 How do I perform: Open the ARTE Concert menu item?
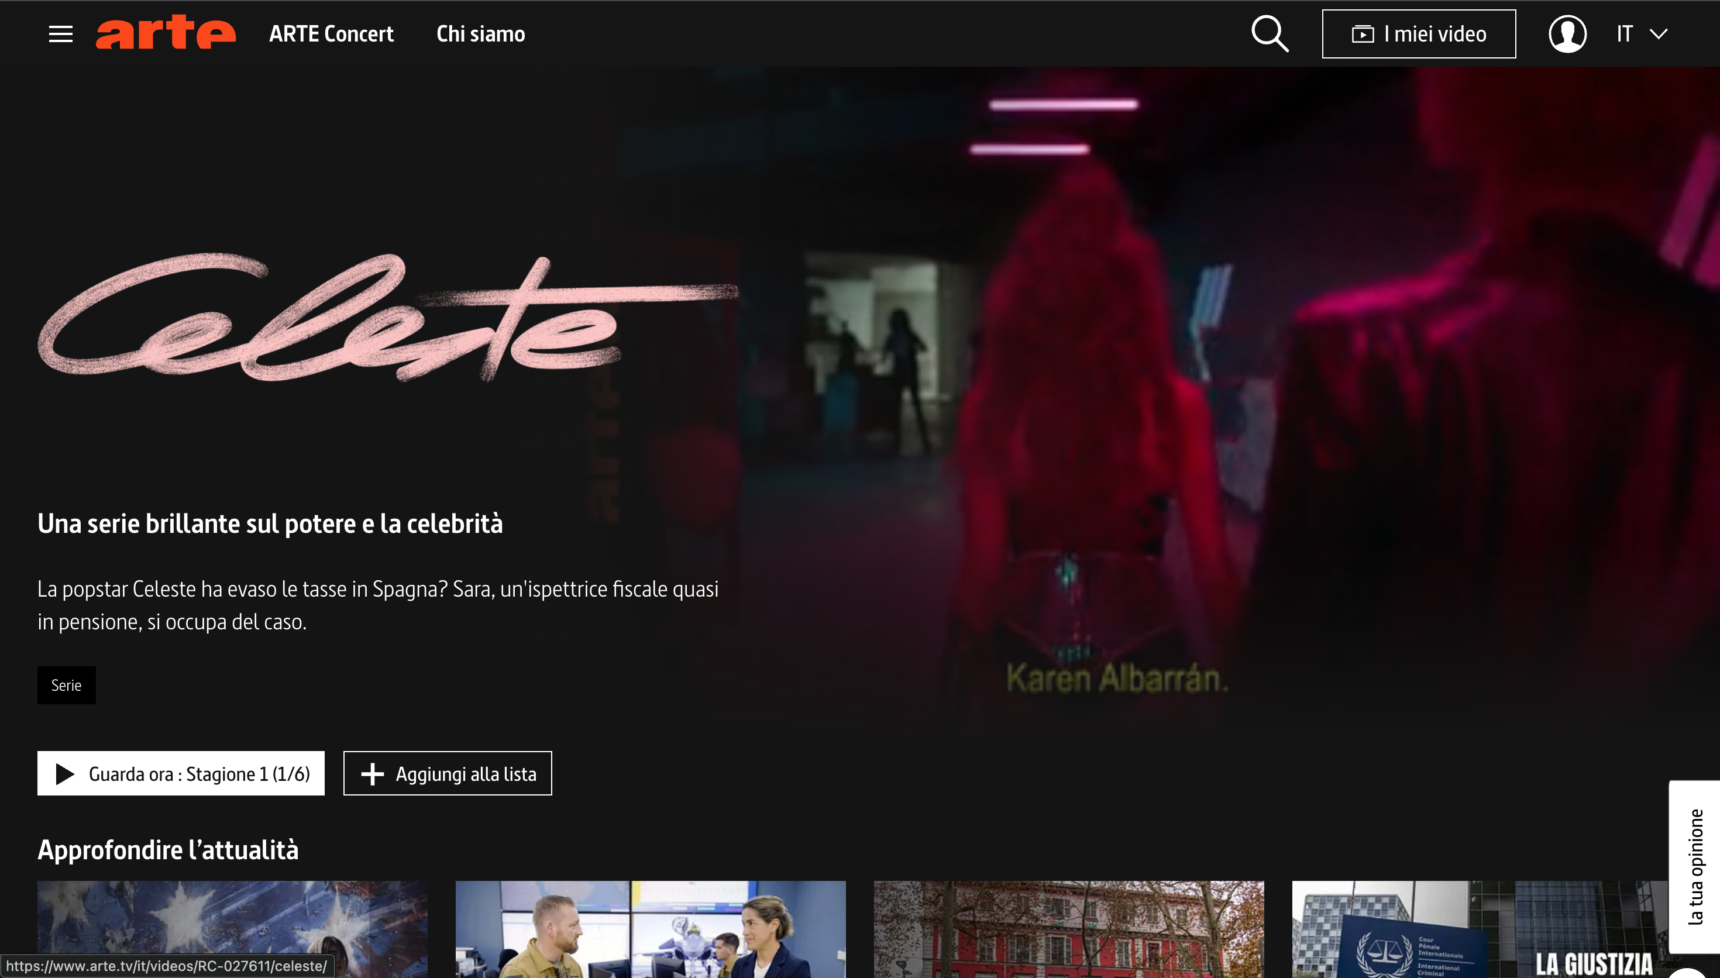pos(331,33)
